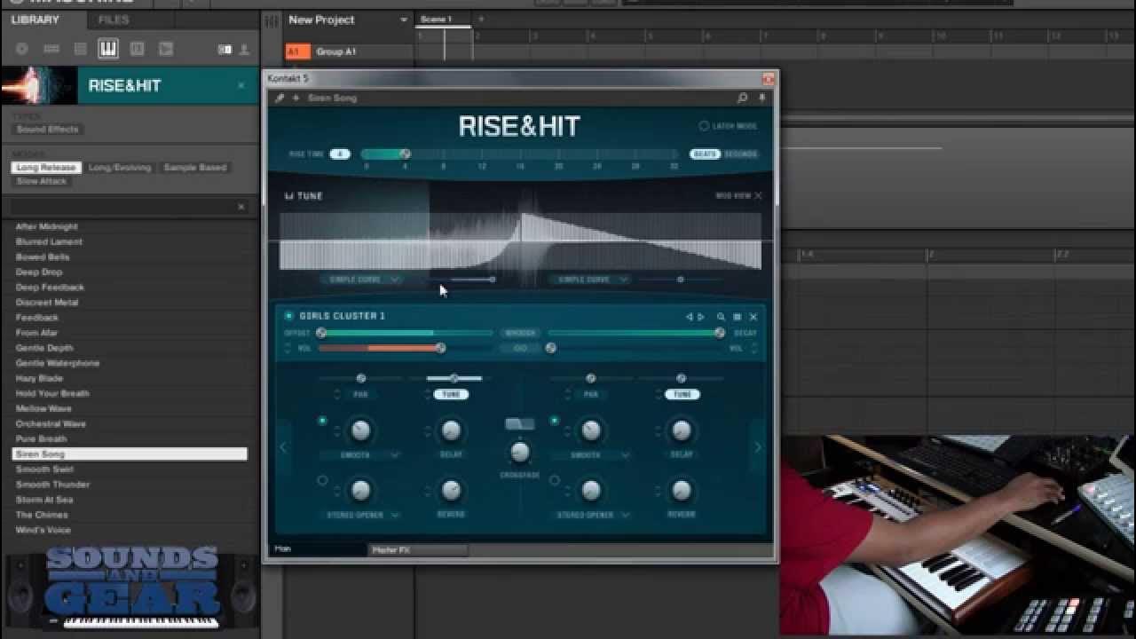Select the Instruments keyboard icon in Library
The image size is (1136, 639).
[x=108, y=49]
